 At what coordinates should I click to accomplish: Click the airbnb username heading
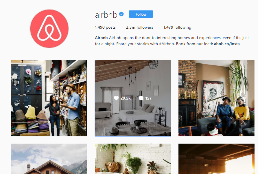tap(106, 15)
